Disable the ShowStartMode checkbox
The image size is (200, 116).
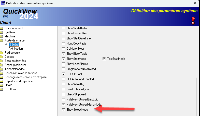(x=63, y=59)
